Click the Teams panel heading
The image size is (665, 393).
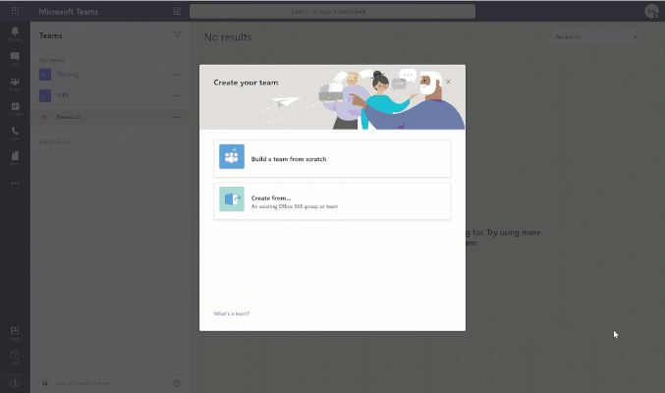click(x=50, y=35)
